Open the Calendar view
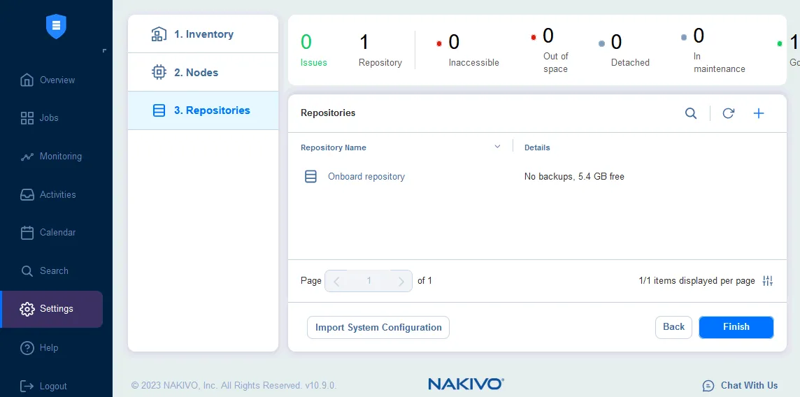This screenshot has height=397, width=800. point(57,233)
